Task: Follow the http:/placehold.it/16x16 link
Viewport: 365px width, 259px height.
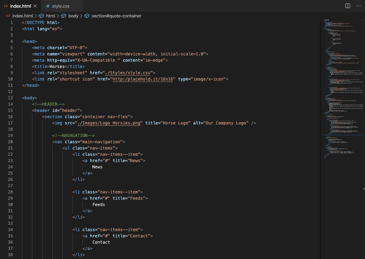Action: [143, 79]
